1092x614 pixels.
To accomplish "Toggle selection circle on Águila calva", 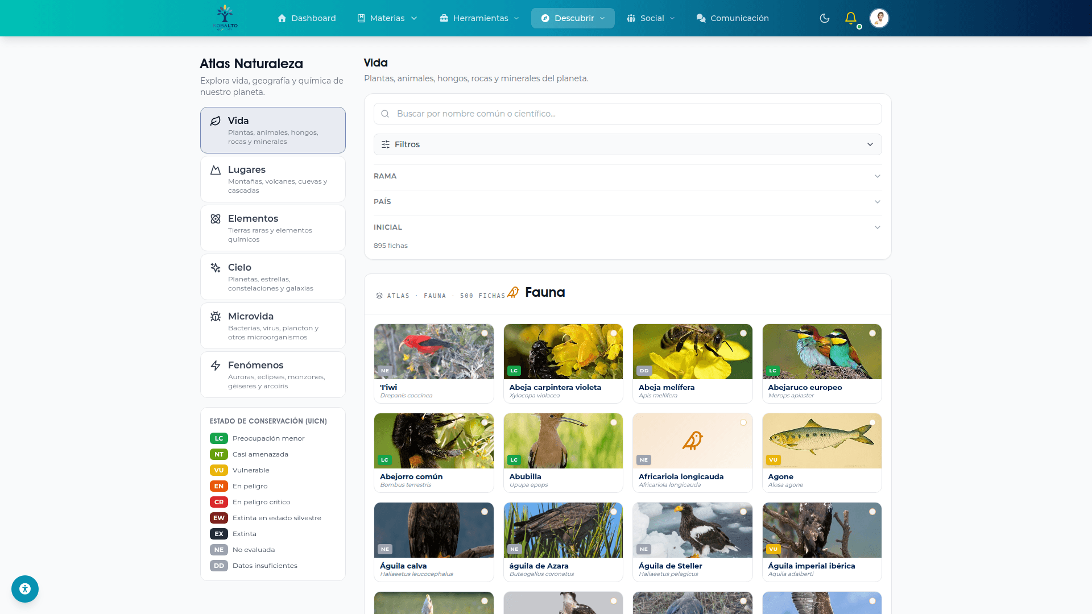I will coord(485,512).
